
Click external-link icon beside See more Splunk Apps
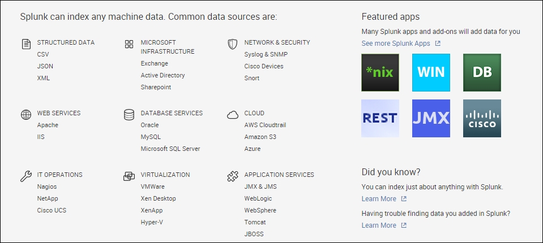438,43
